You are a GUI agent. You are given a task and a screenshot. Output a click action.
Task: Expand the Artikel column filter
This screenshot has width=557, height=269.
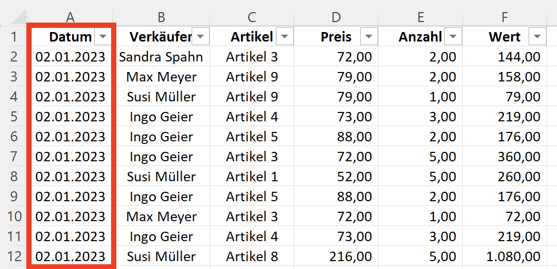pyautogui.click(x=285, y=36)
